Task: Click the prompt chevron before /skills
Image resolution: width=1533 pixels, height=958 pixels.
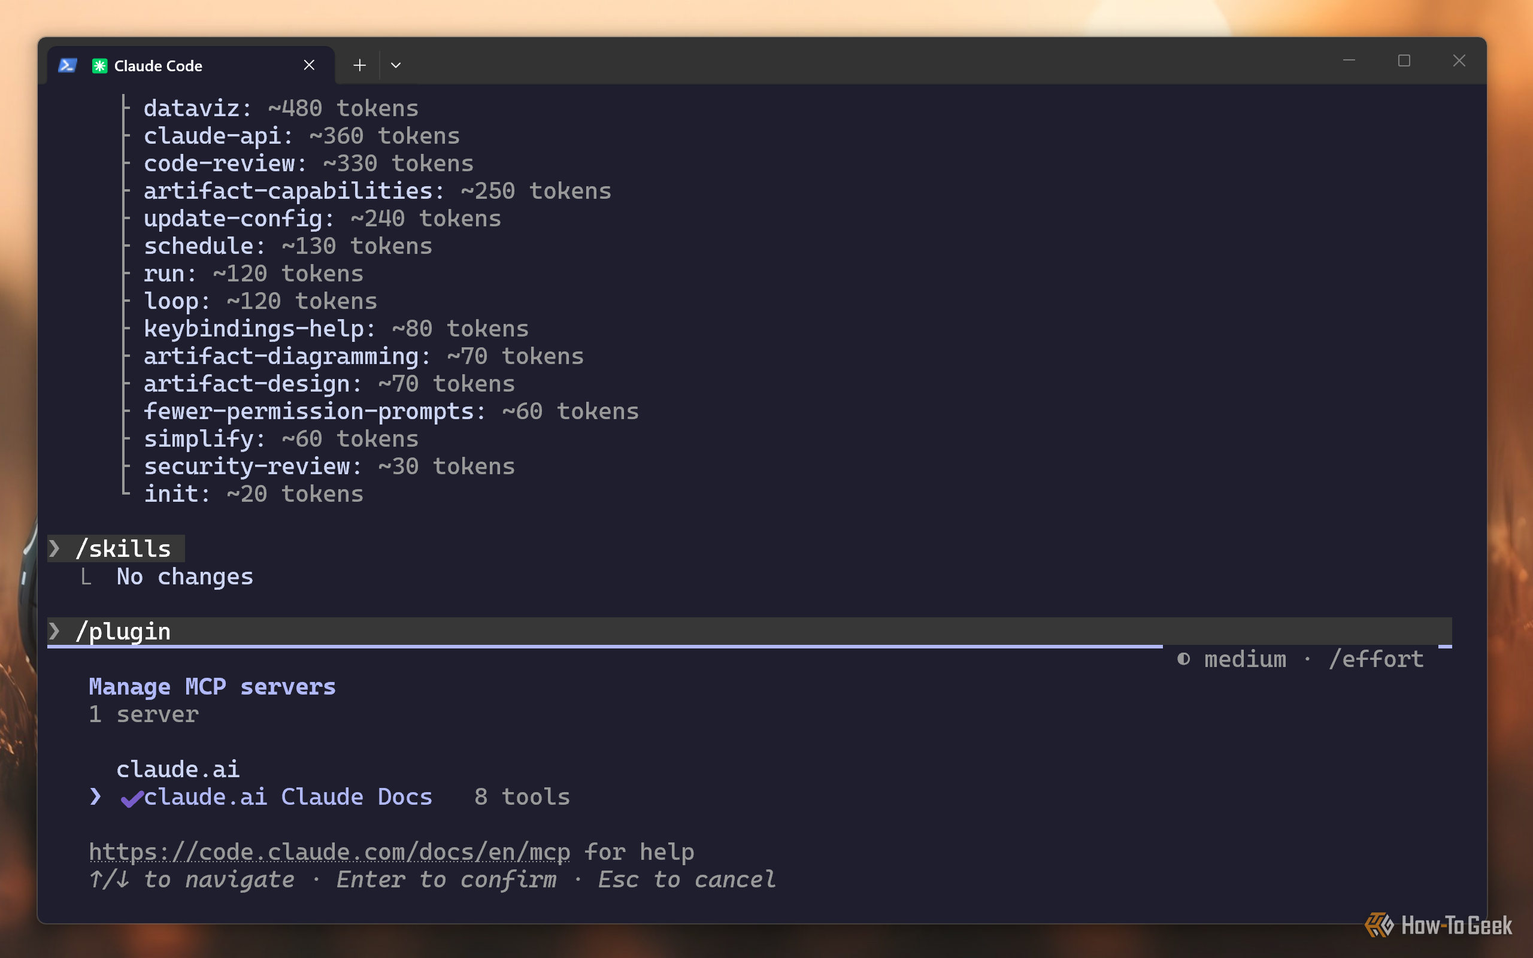Action: (x=54, y=548)
